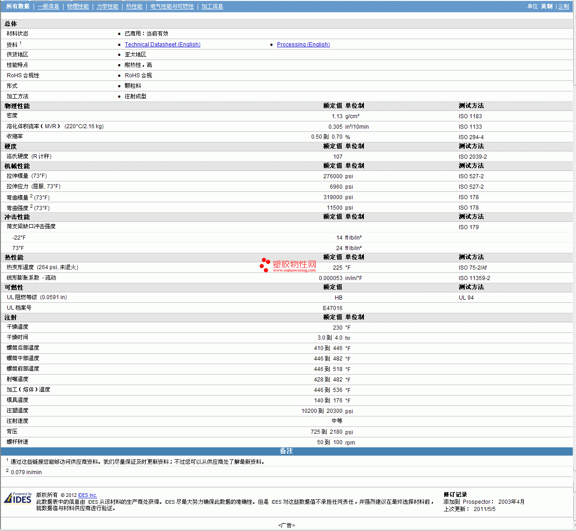Viewport: 576px width, 531px height.
Task: Switch units to 公制
Action: click(563, 6)
